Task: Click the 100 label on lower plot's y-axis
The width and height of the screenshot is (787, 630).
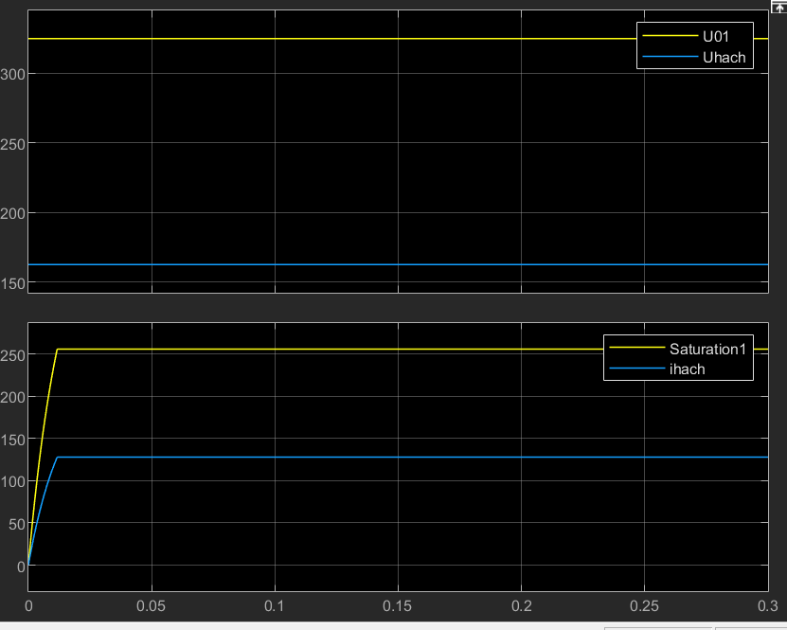Action: pyautogui.click(x=11, y=482)
